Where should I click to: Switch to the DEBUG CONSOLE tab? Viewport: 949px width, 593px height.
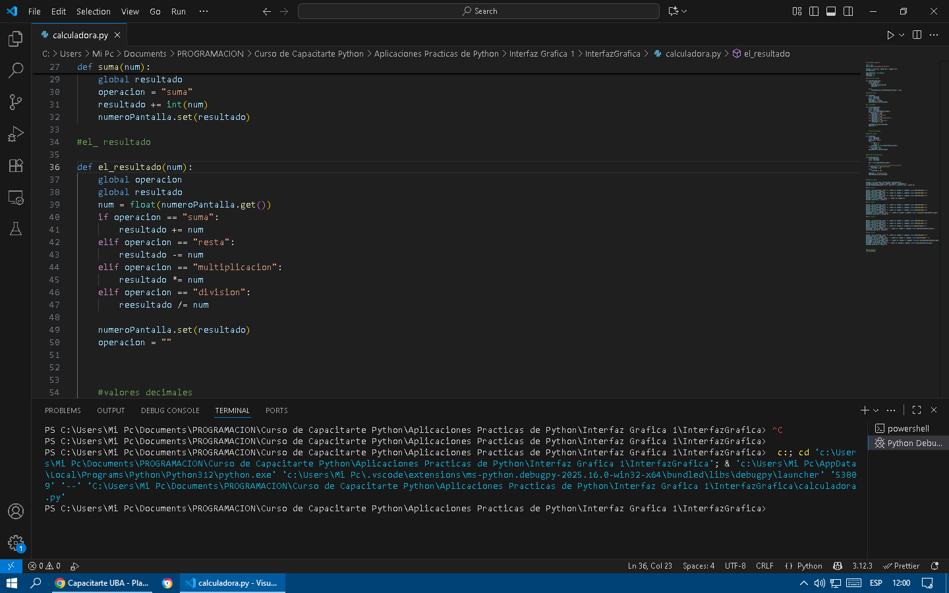point(170,410)
